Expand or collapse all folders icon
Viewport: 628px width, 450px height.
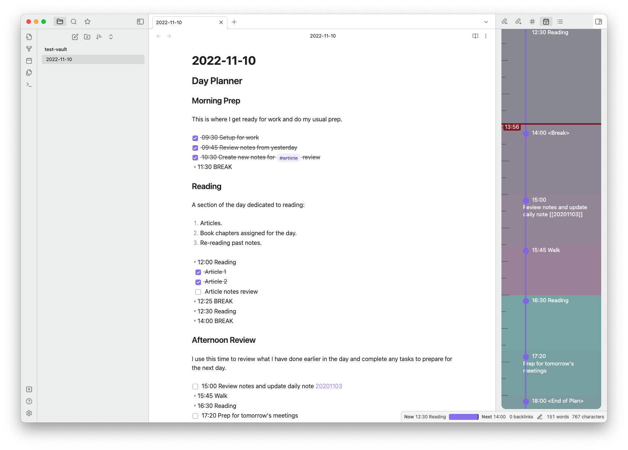[111, 37]
